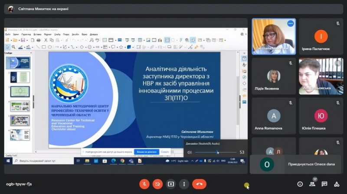Open the three-dot more options menu
The image size is (347, 194).
(x=184, y=184)
